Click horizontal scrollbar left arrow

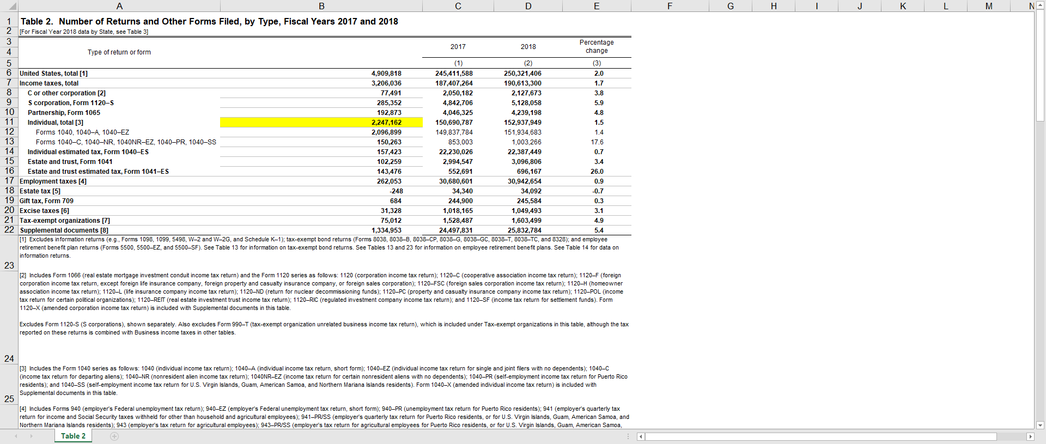tap(641, 436)
